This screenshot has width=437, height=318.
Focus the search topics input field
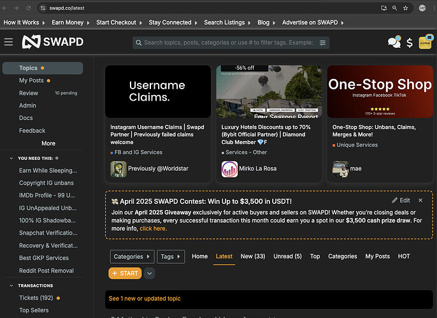(x=228, y=43)
